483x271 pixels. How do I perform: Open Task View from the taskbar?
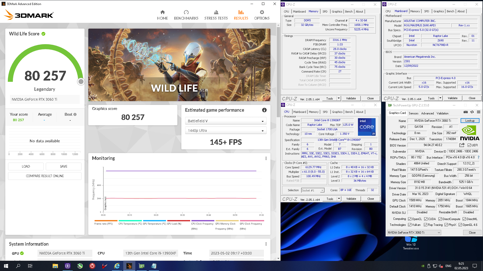pyautogui.click(x=30, y=266)
